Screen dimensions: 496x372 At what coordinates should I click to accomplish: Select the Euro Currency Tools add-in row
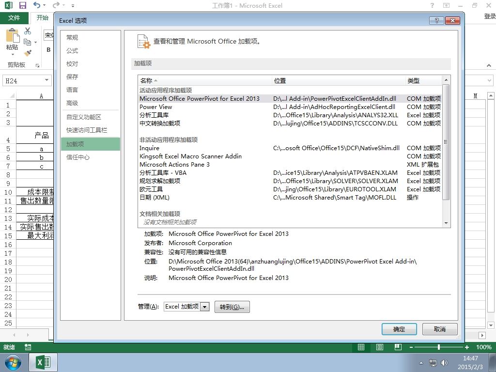point(290,189)
